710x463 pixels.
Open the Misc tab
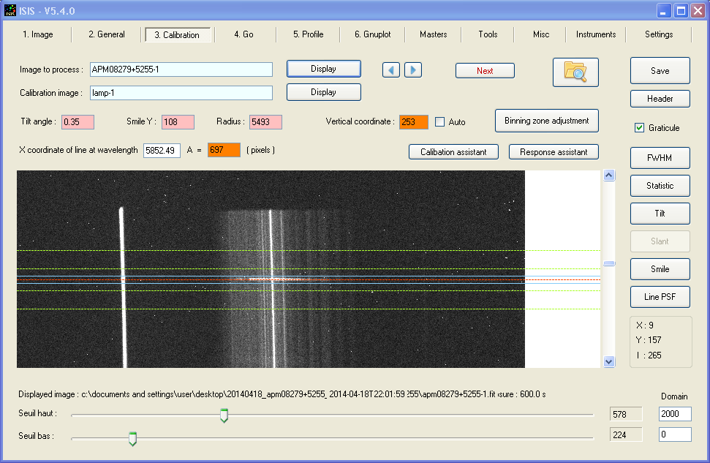(541, 34)
